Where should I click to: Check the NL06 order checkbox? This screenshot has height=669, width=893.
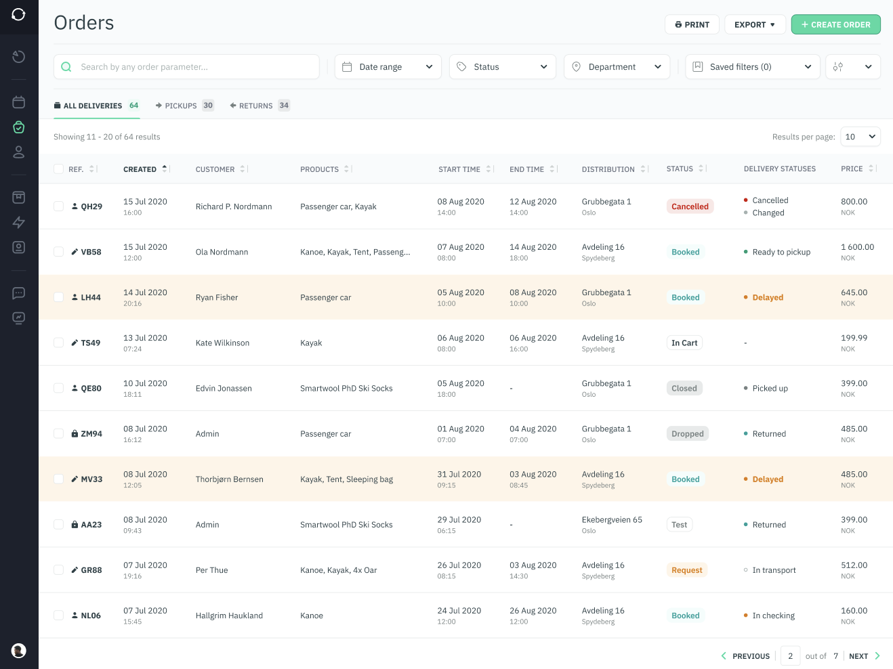[58, 616]
